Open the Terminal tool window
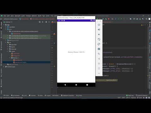Screen dimensions: 151x113 (x=32, y=95)
